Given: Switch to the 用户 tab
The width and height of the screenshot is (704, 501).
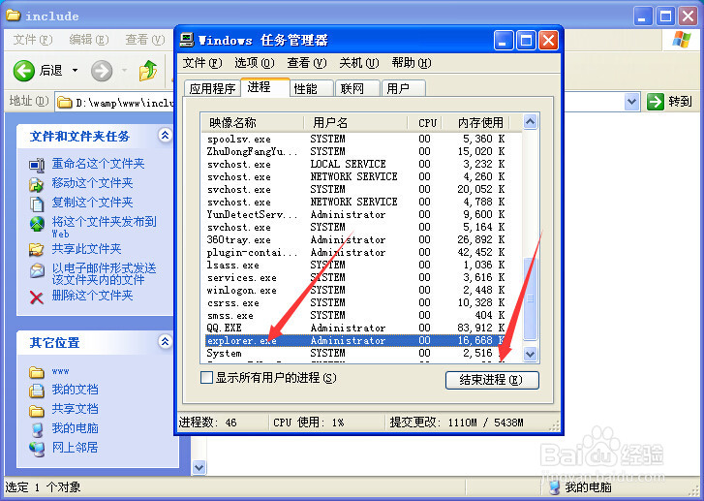Looking at the screenshot, I should (x=403, y=88).
